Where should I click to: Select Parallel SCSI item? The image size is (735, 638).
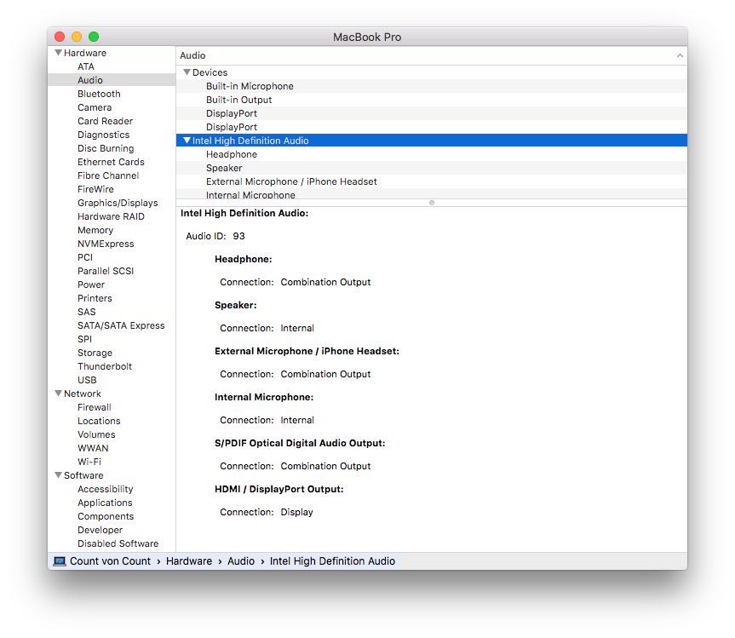pos(106,271)
